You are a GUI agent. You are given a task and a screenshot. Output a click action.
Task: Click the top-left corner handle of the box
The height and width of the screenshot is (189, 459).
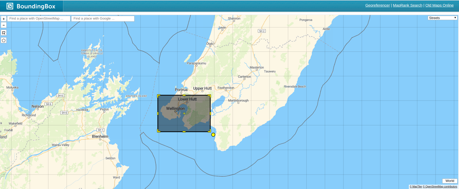tap(159, 96)
